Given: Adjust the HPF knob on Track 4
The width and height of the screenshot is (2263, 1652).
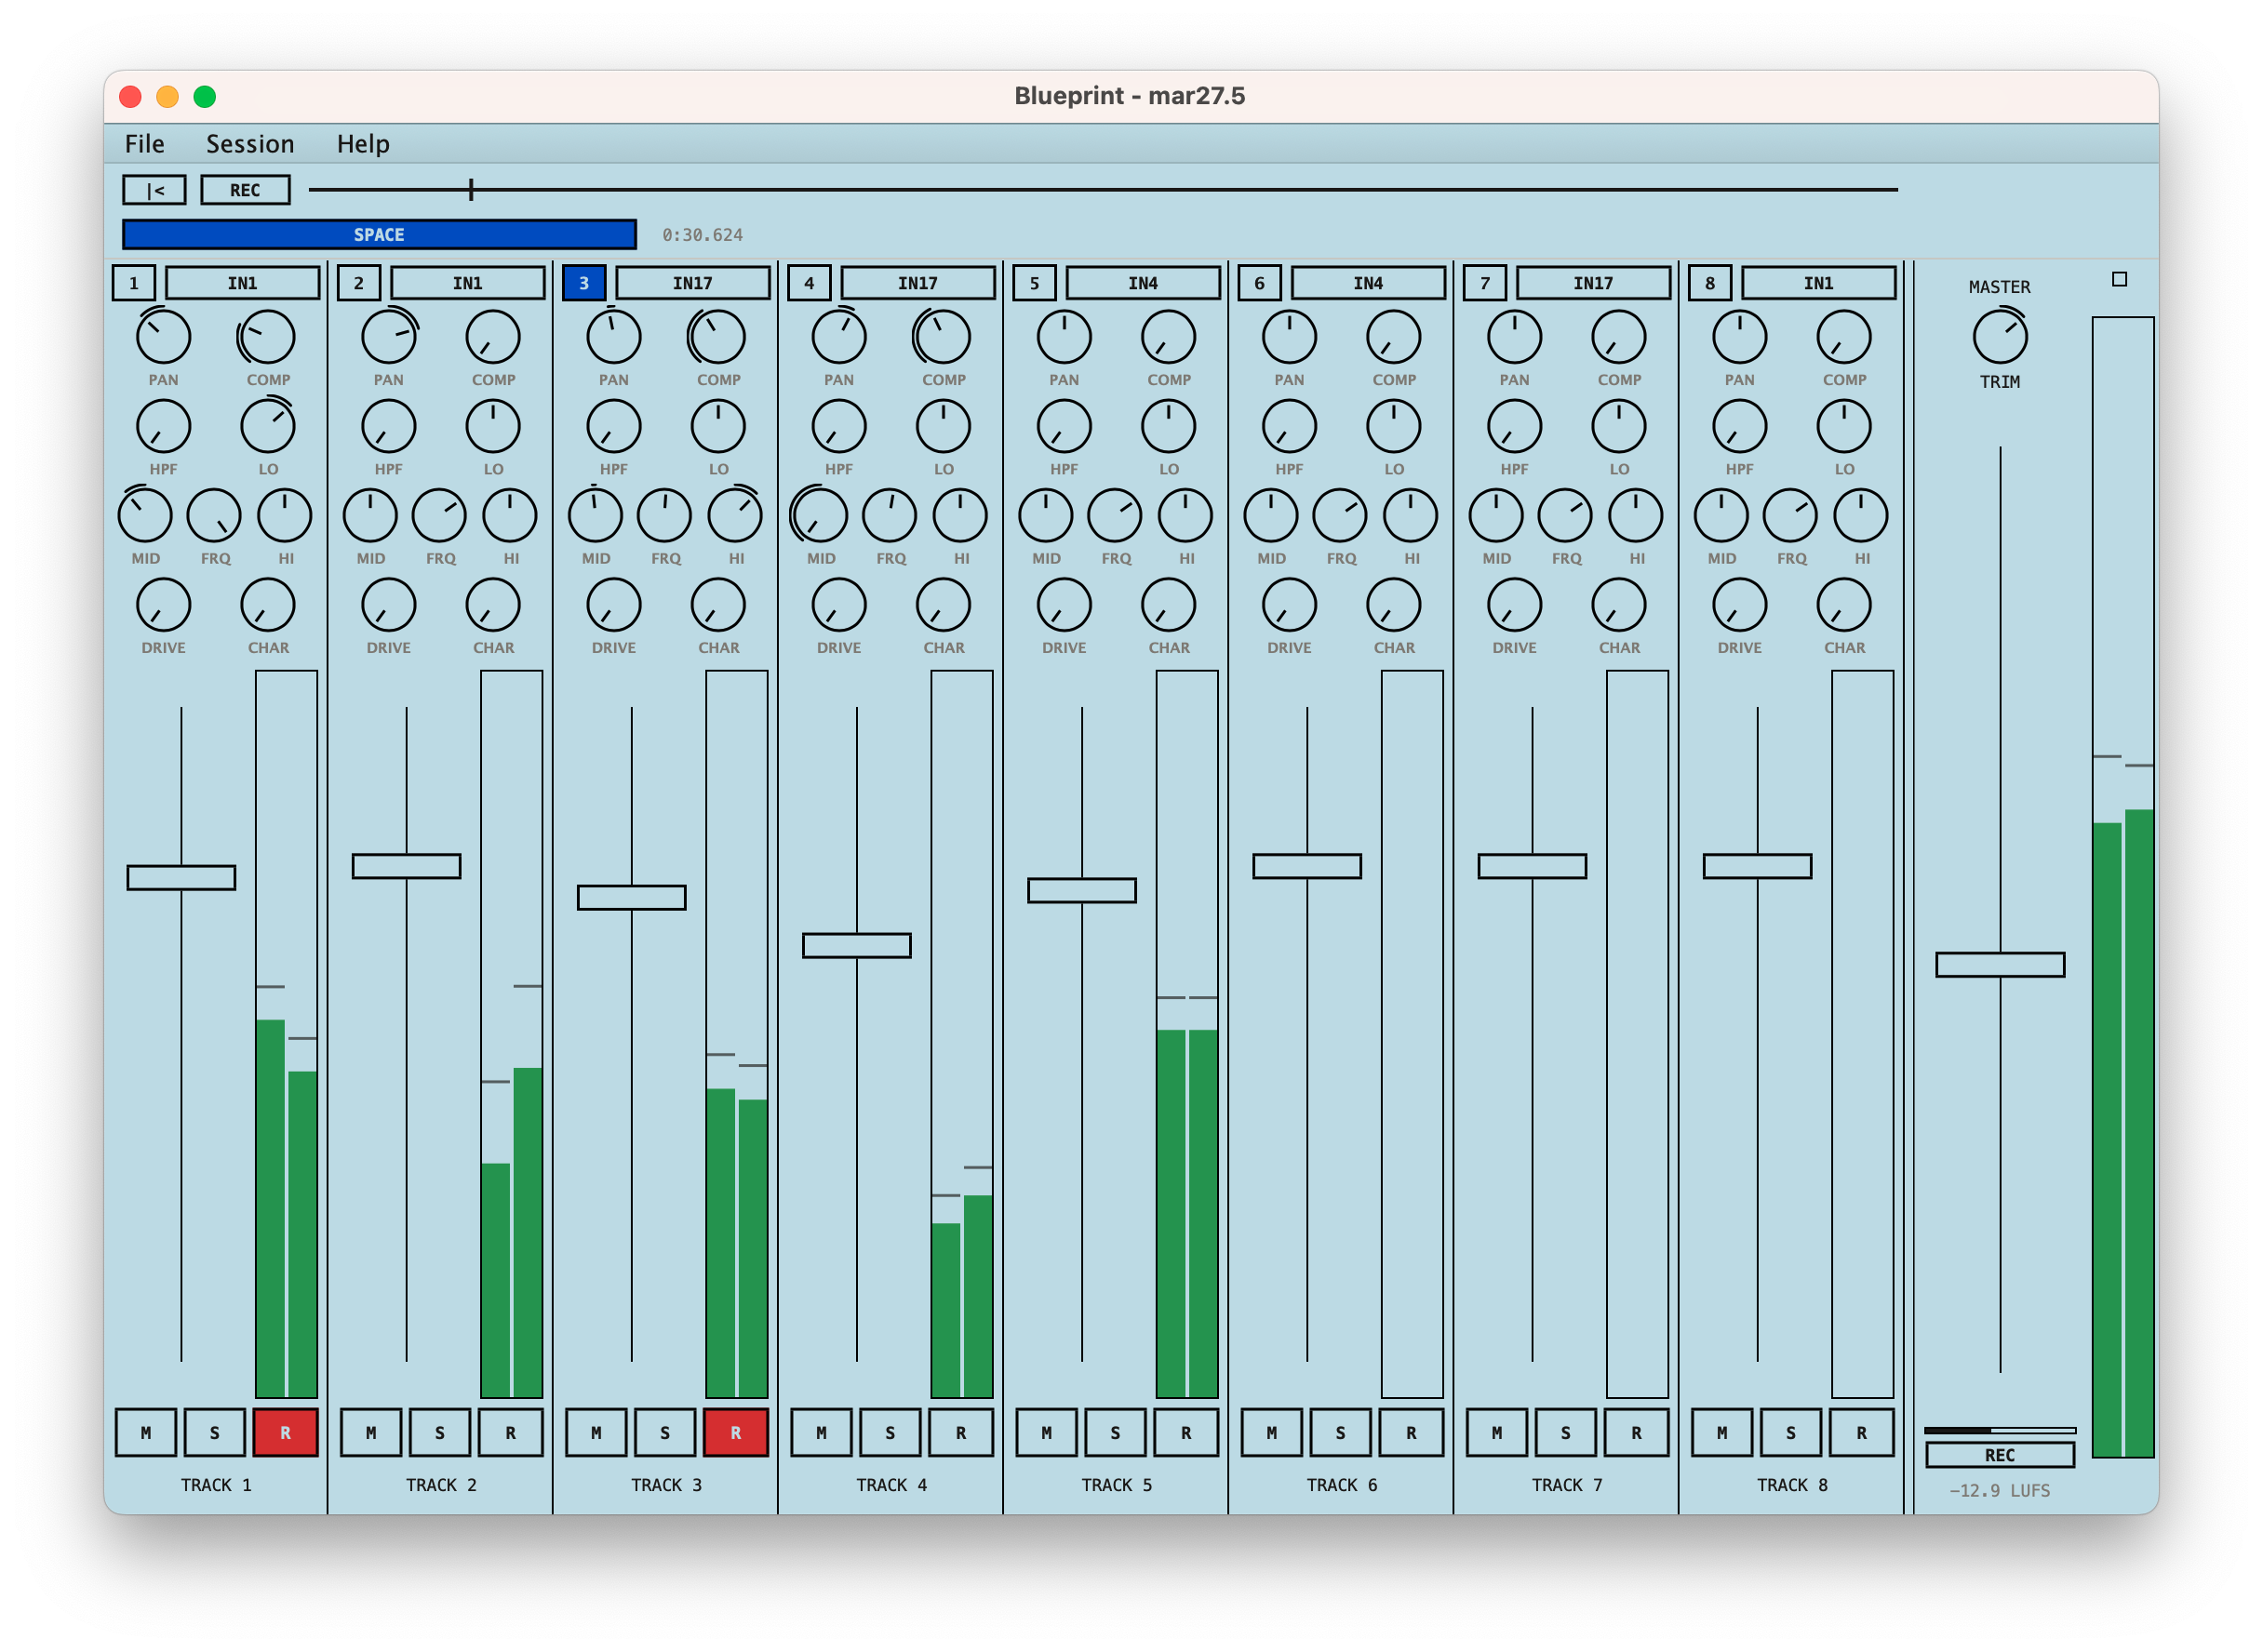Looking at the screenshot, I should coord(838,427).
